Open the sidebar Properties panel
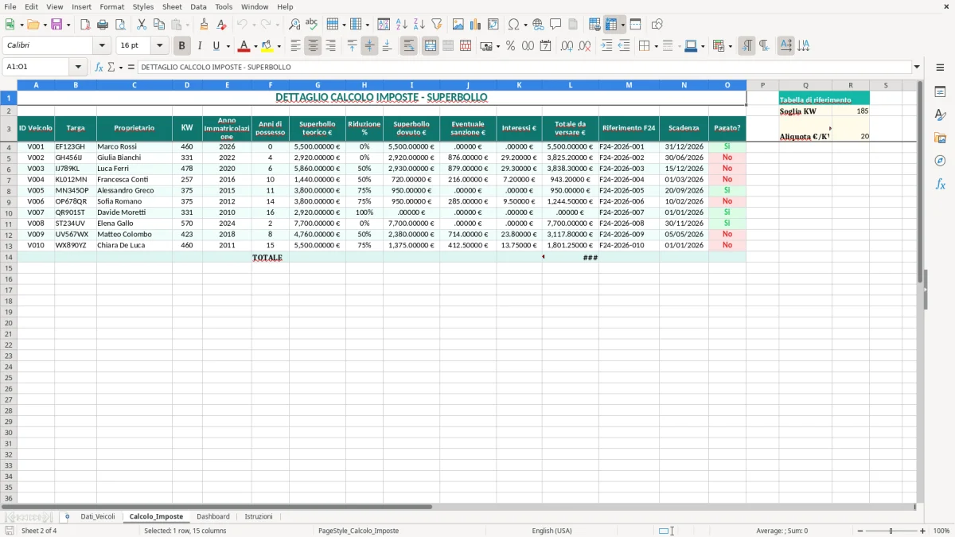955x537 pixels. point(940,91)
